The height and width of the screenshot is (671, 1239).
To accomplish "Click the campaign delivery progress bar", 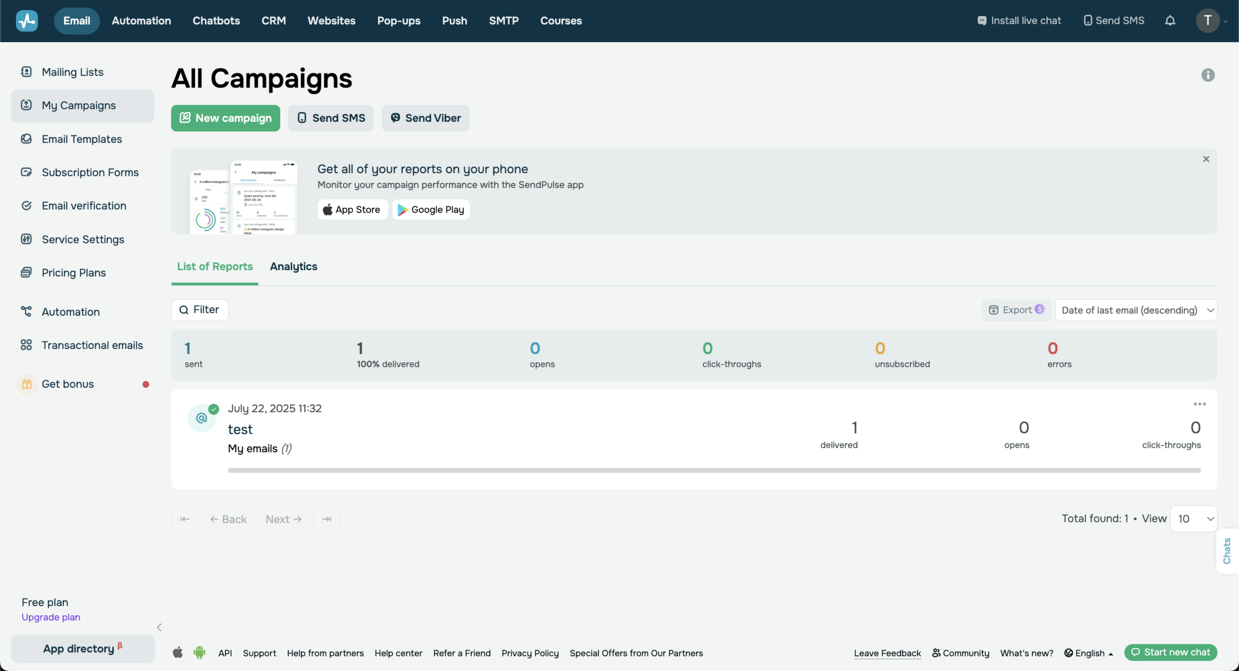I will tap(714, 471).
